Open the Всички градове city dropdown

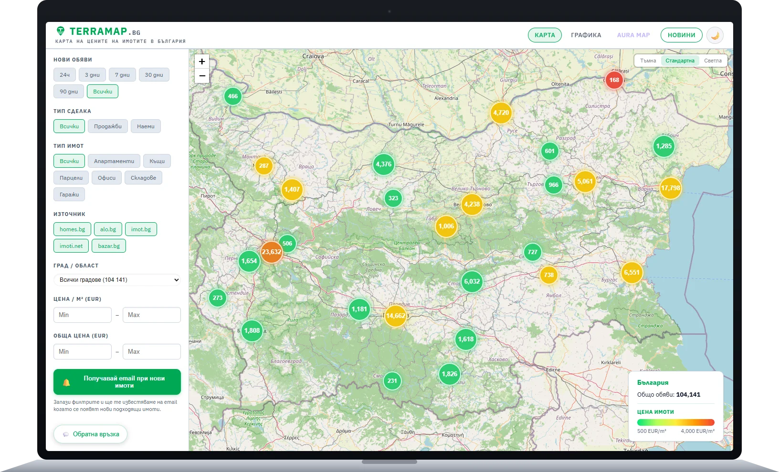[x=117, y=280]
